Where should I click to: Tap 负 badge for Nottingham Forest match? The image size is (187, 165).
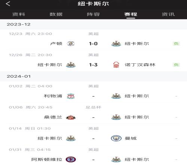click(176, 65)
